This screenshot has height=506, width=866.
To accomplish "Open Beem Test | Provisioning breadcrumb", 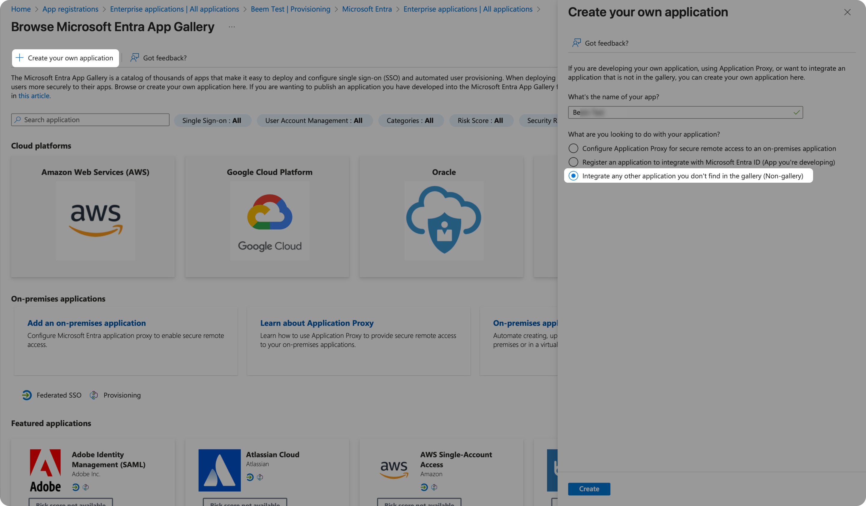I will point(290,9).
